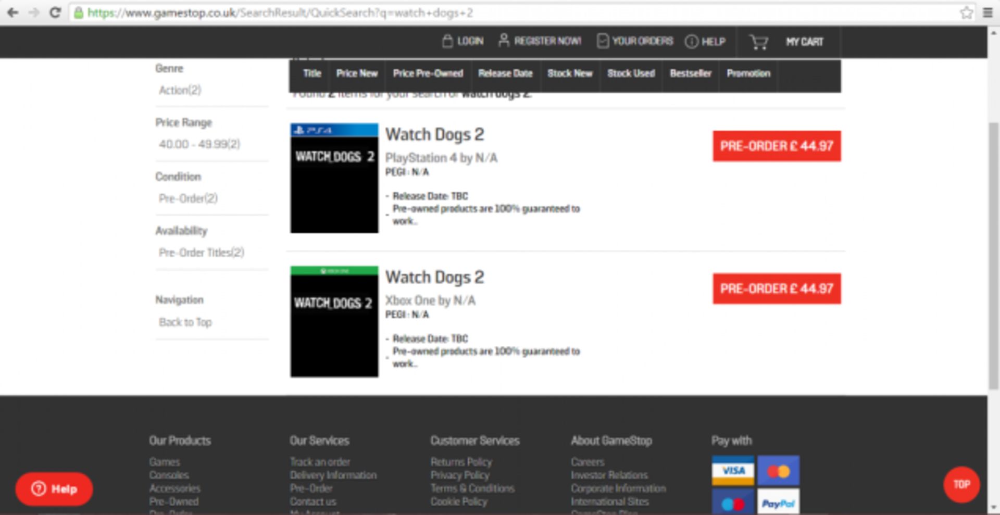Open Delivery Information link
1000x515 pixels.
[x=333, y=475]
